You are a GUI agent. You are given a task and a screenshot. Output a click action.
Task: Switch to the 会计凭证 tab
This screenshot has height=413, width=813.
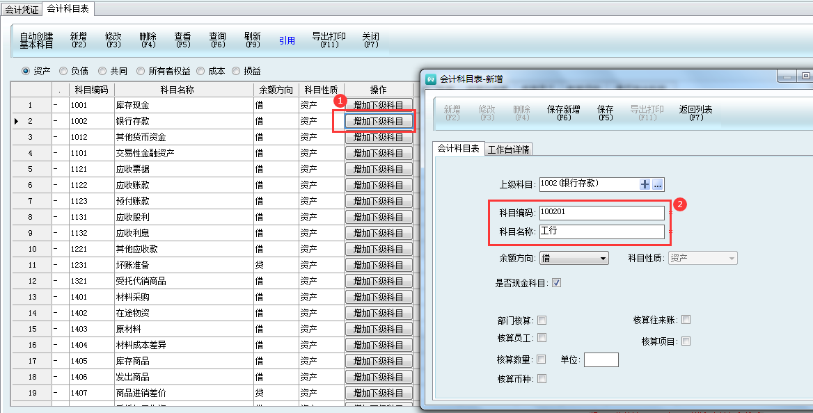click(x=21, y=9)
